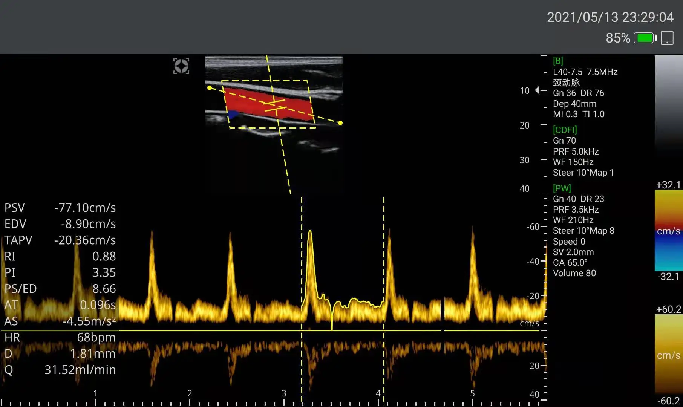Click the 3-second mark on the time axis
The image size is (683, 407).
pos(284,393)
